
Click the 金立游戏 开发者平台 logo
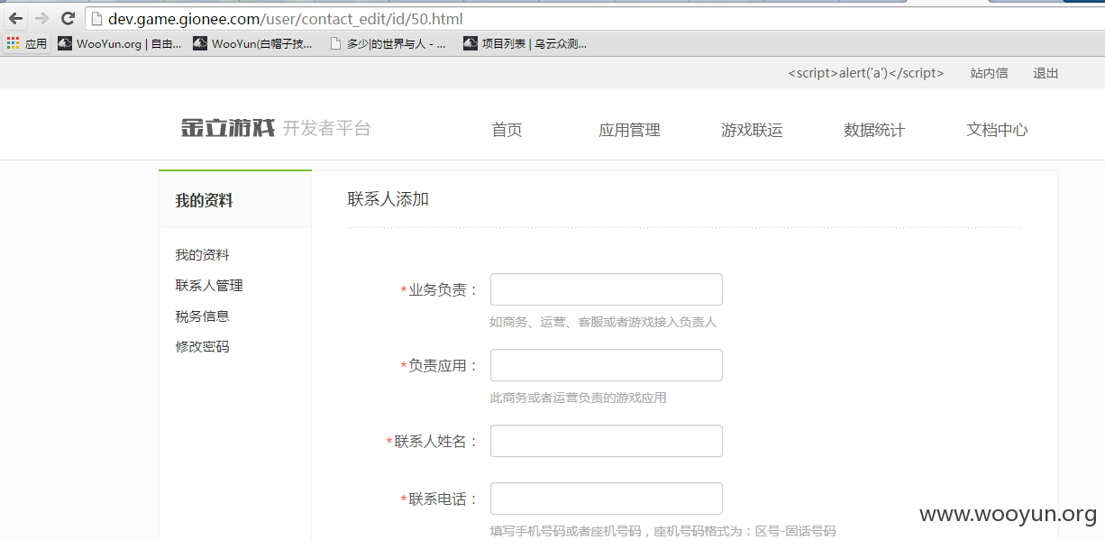pyautogui.click(x=276, y=128)
